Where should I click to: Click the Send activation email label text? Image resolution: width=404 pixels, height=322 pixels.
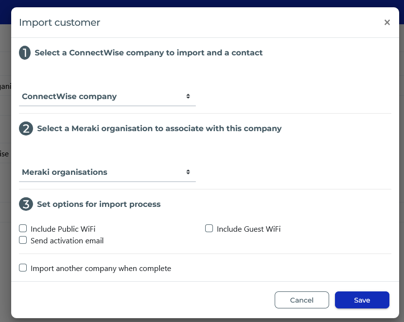point(67,241)
